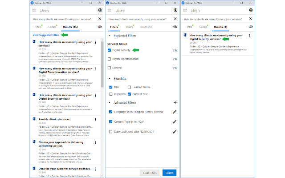Edit the Language filter with pencil icon
The width and height of the screenshot is (285, 178).
pyautogui.click(x=175, y=112)
